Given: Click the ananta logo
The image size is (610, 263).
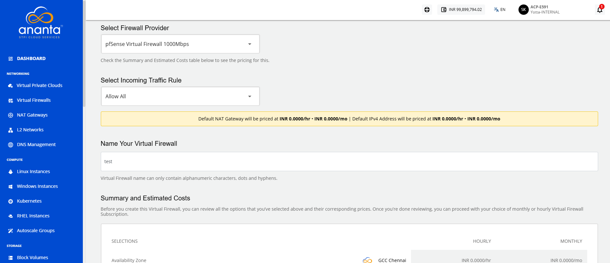Looking at the screenshot, I should click(x=40, y=22).
